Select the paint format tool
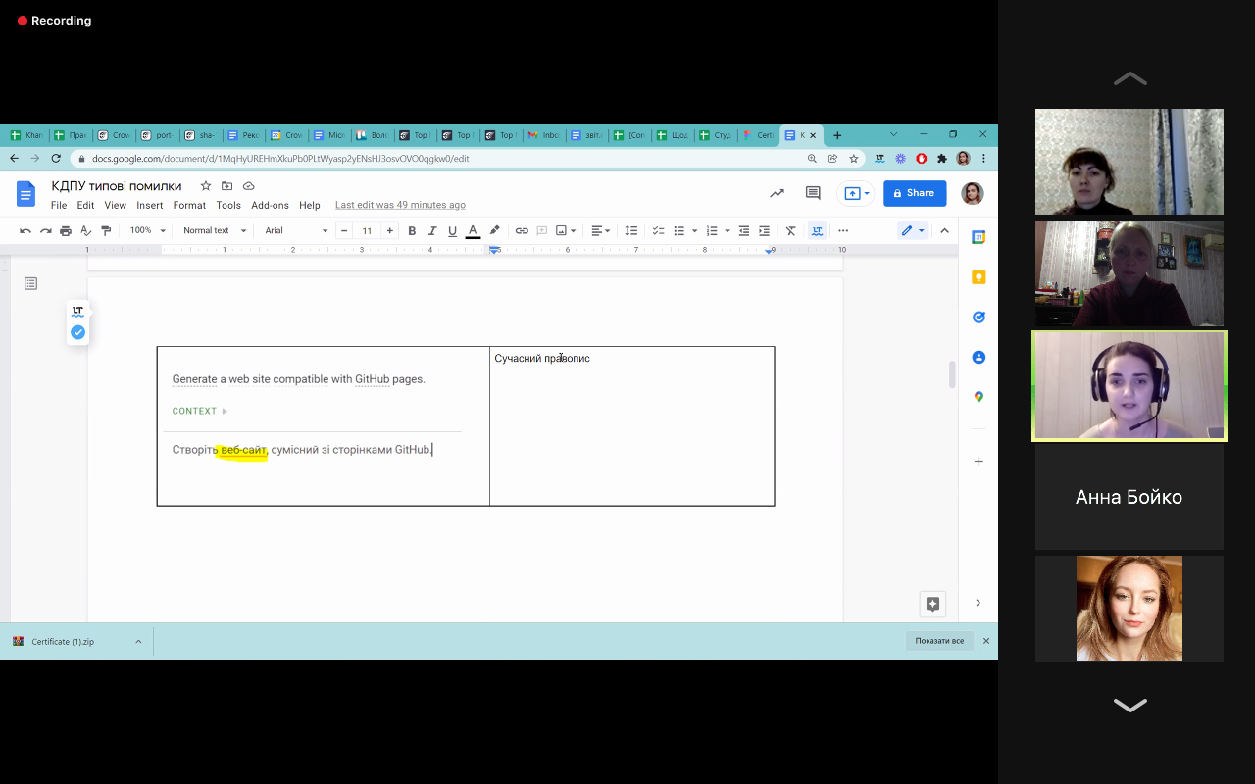The image size is (1255, 784). (106, 231)
